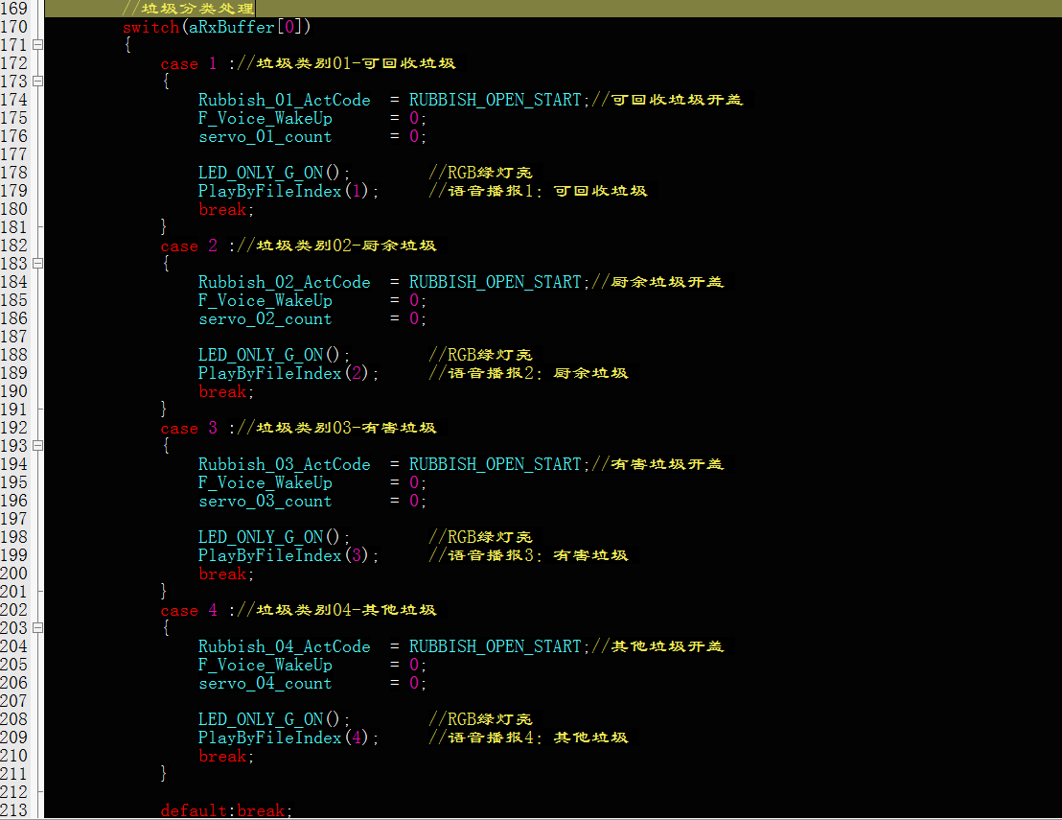Viewport: 1062px width, 820px height.
Task: Collapse the case 2 fold marker at line 183
Action: (38, 264)
